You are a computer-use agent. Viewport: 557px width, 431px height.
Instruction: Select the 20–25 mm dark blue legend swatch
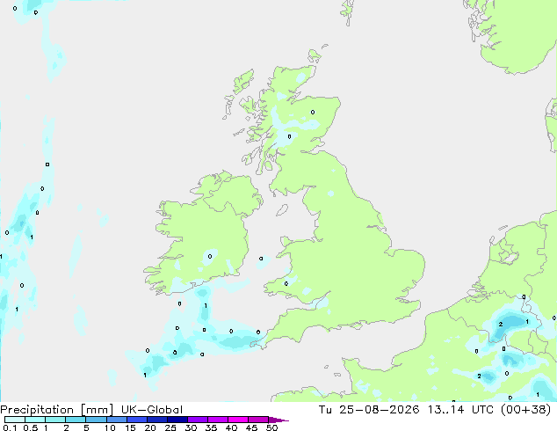[x=157, y=420]
